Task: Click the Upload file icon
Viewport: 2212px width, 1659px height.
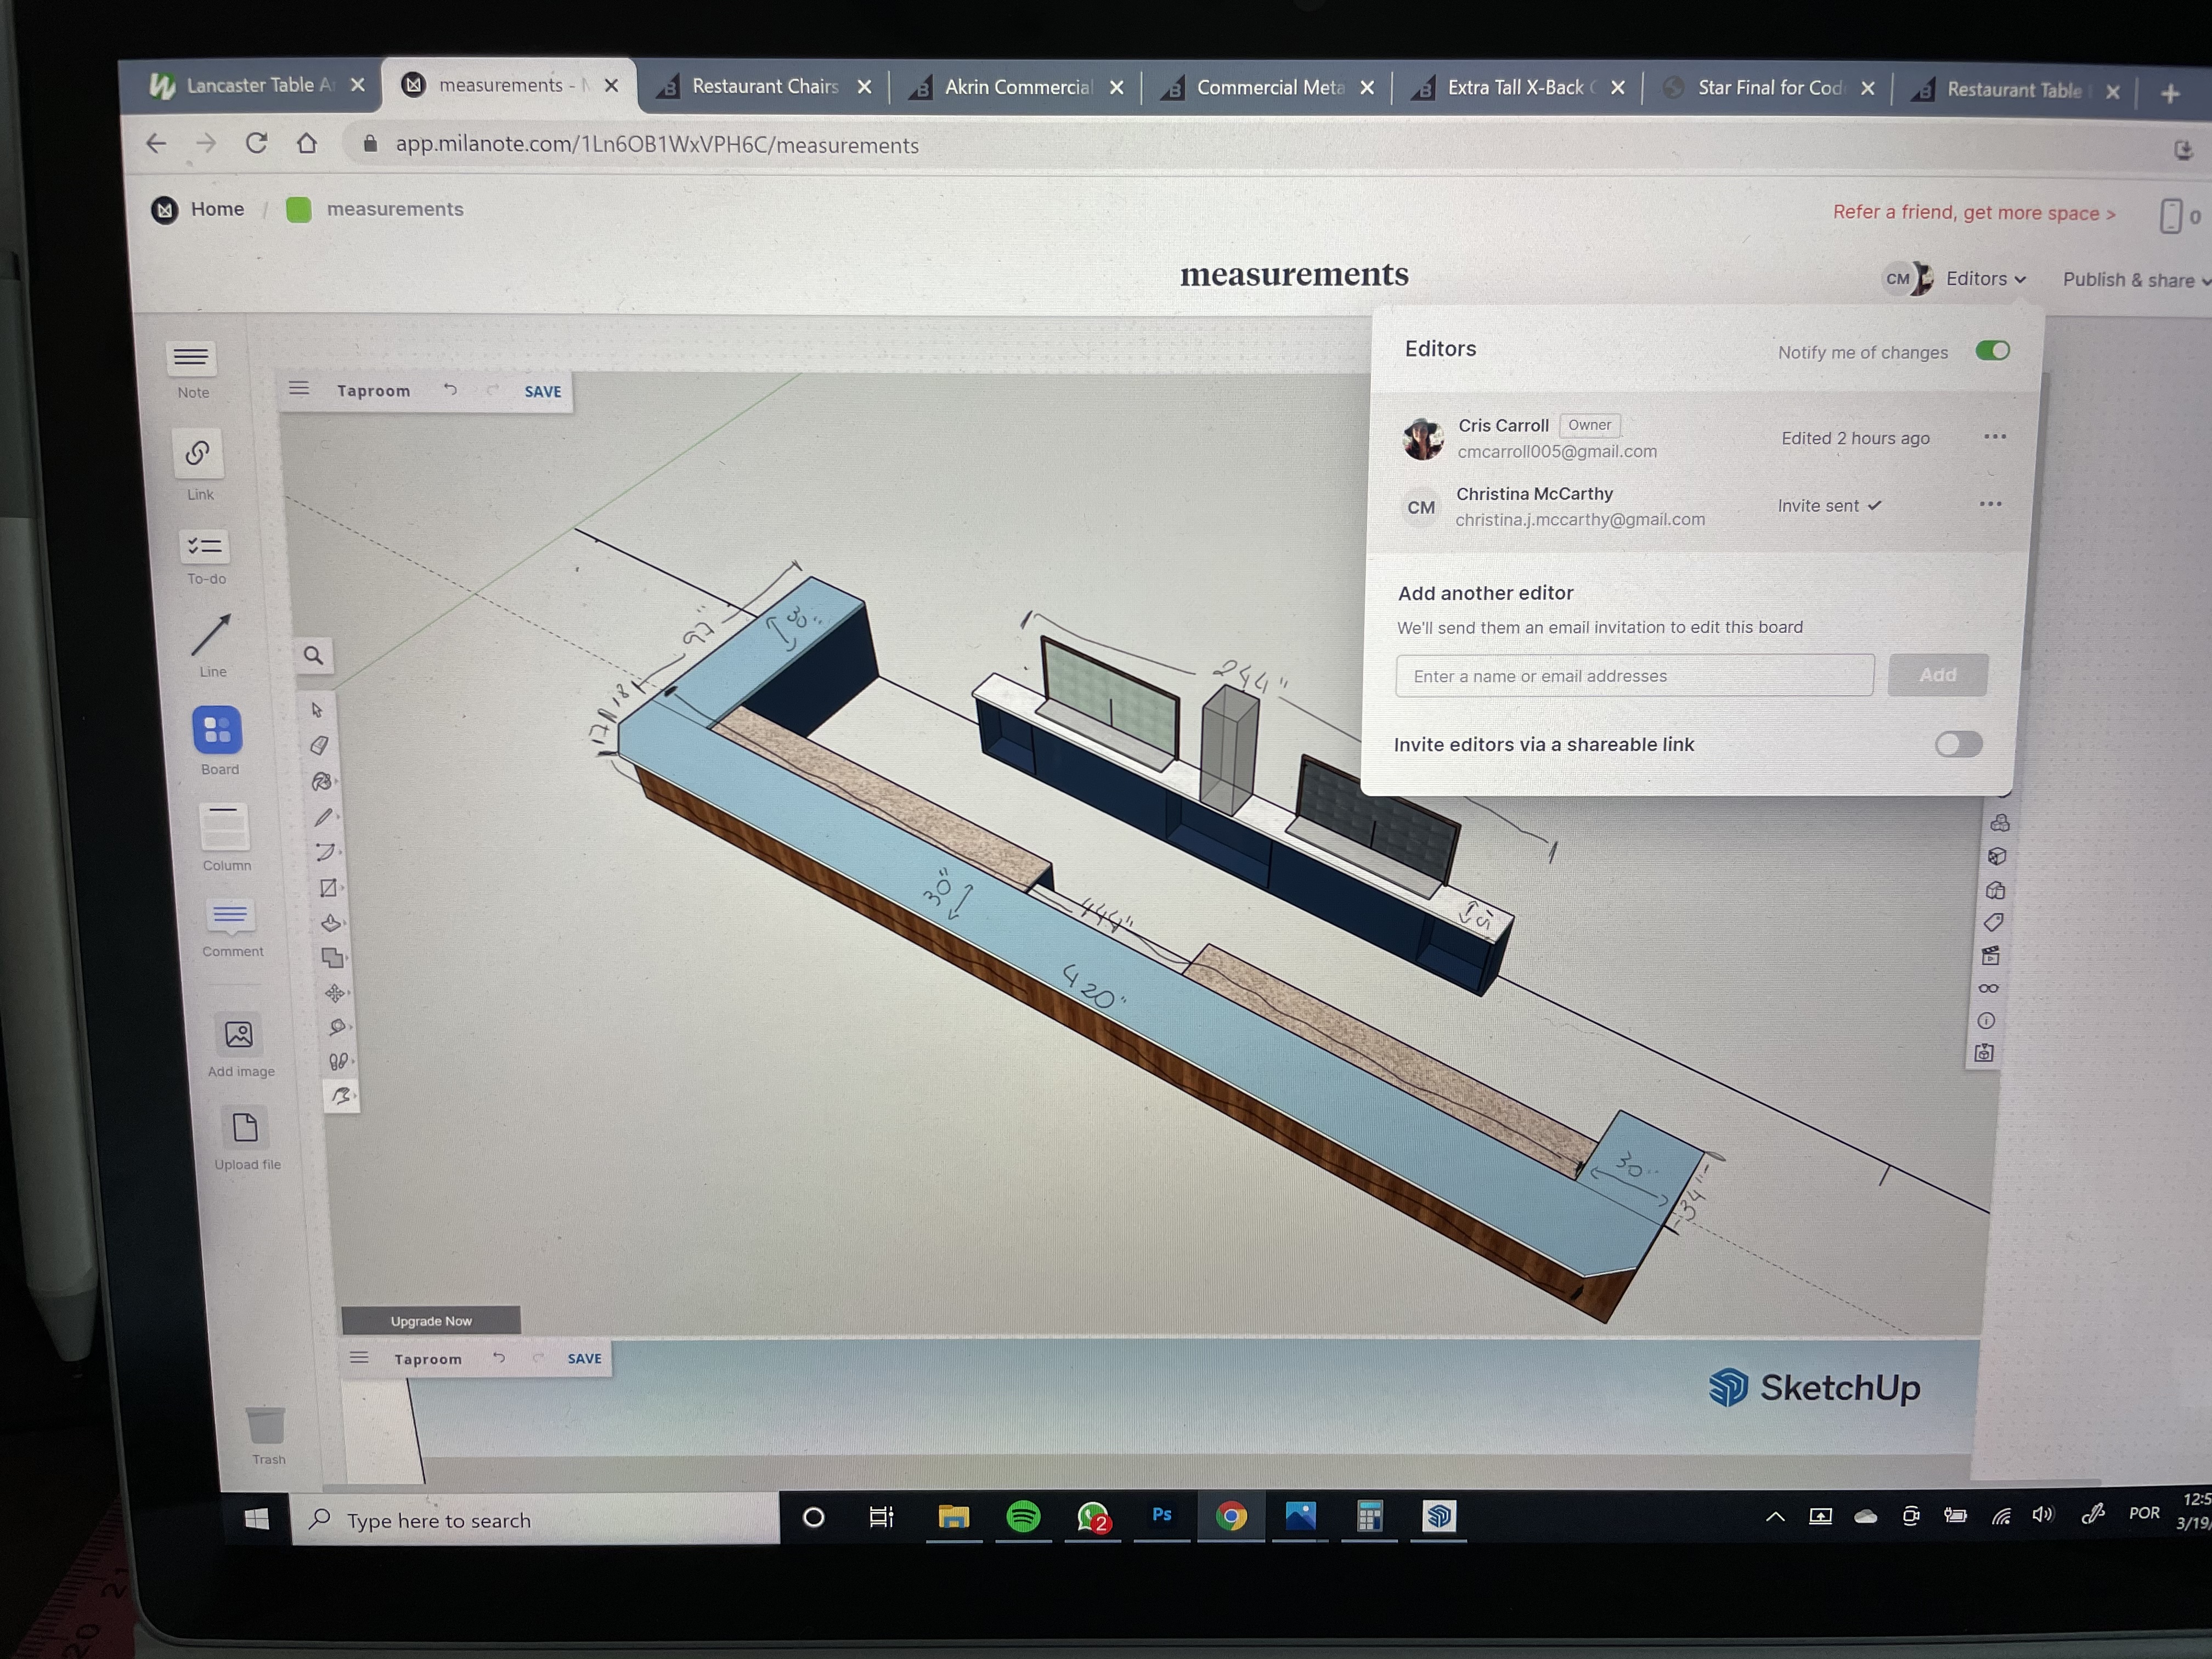Action: pos(245,1128)
